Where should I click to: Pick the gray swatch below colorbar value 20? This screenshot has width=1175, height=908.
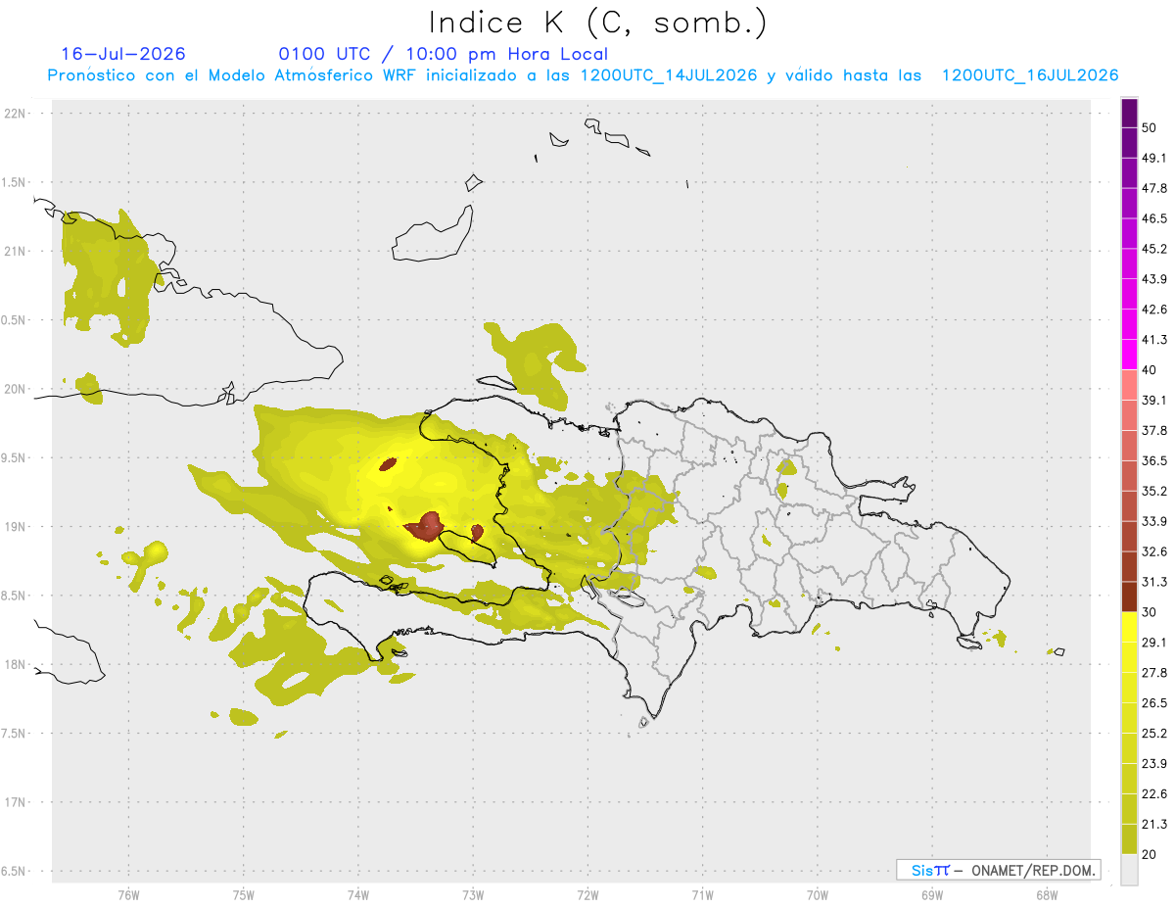point(1129,870)
